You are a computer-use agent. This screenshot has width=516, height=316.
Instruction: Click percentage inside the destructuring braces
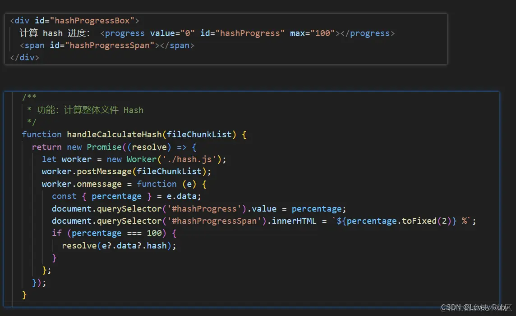point(116,196)
